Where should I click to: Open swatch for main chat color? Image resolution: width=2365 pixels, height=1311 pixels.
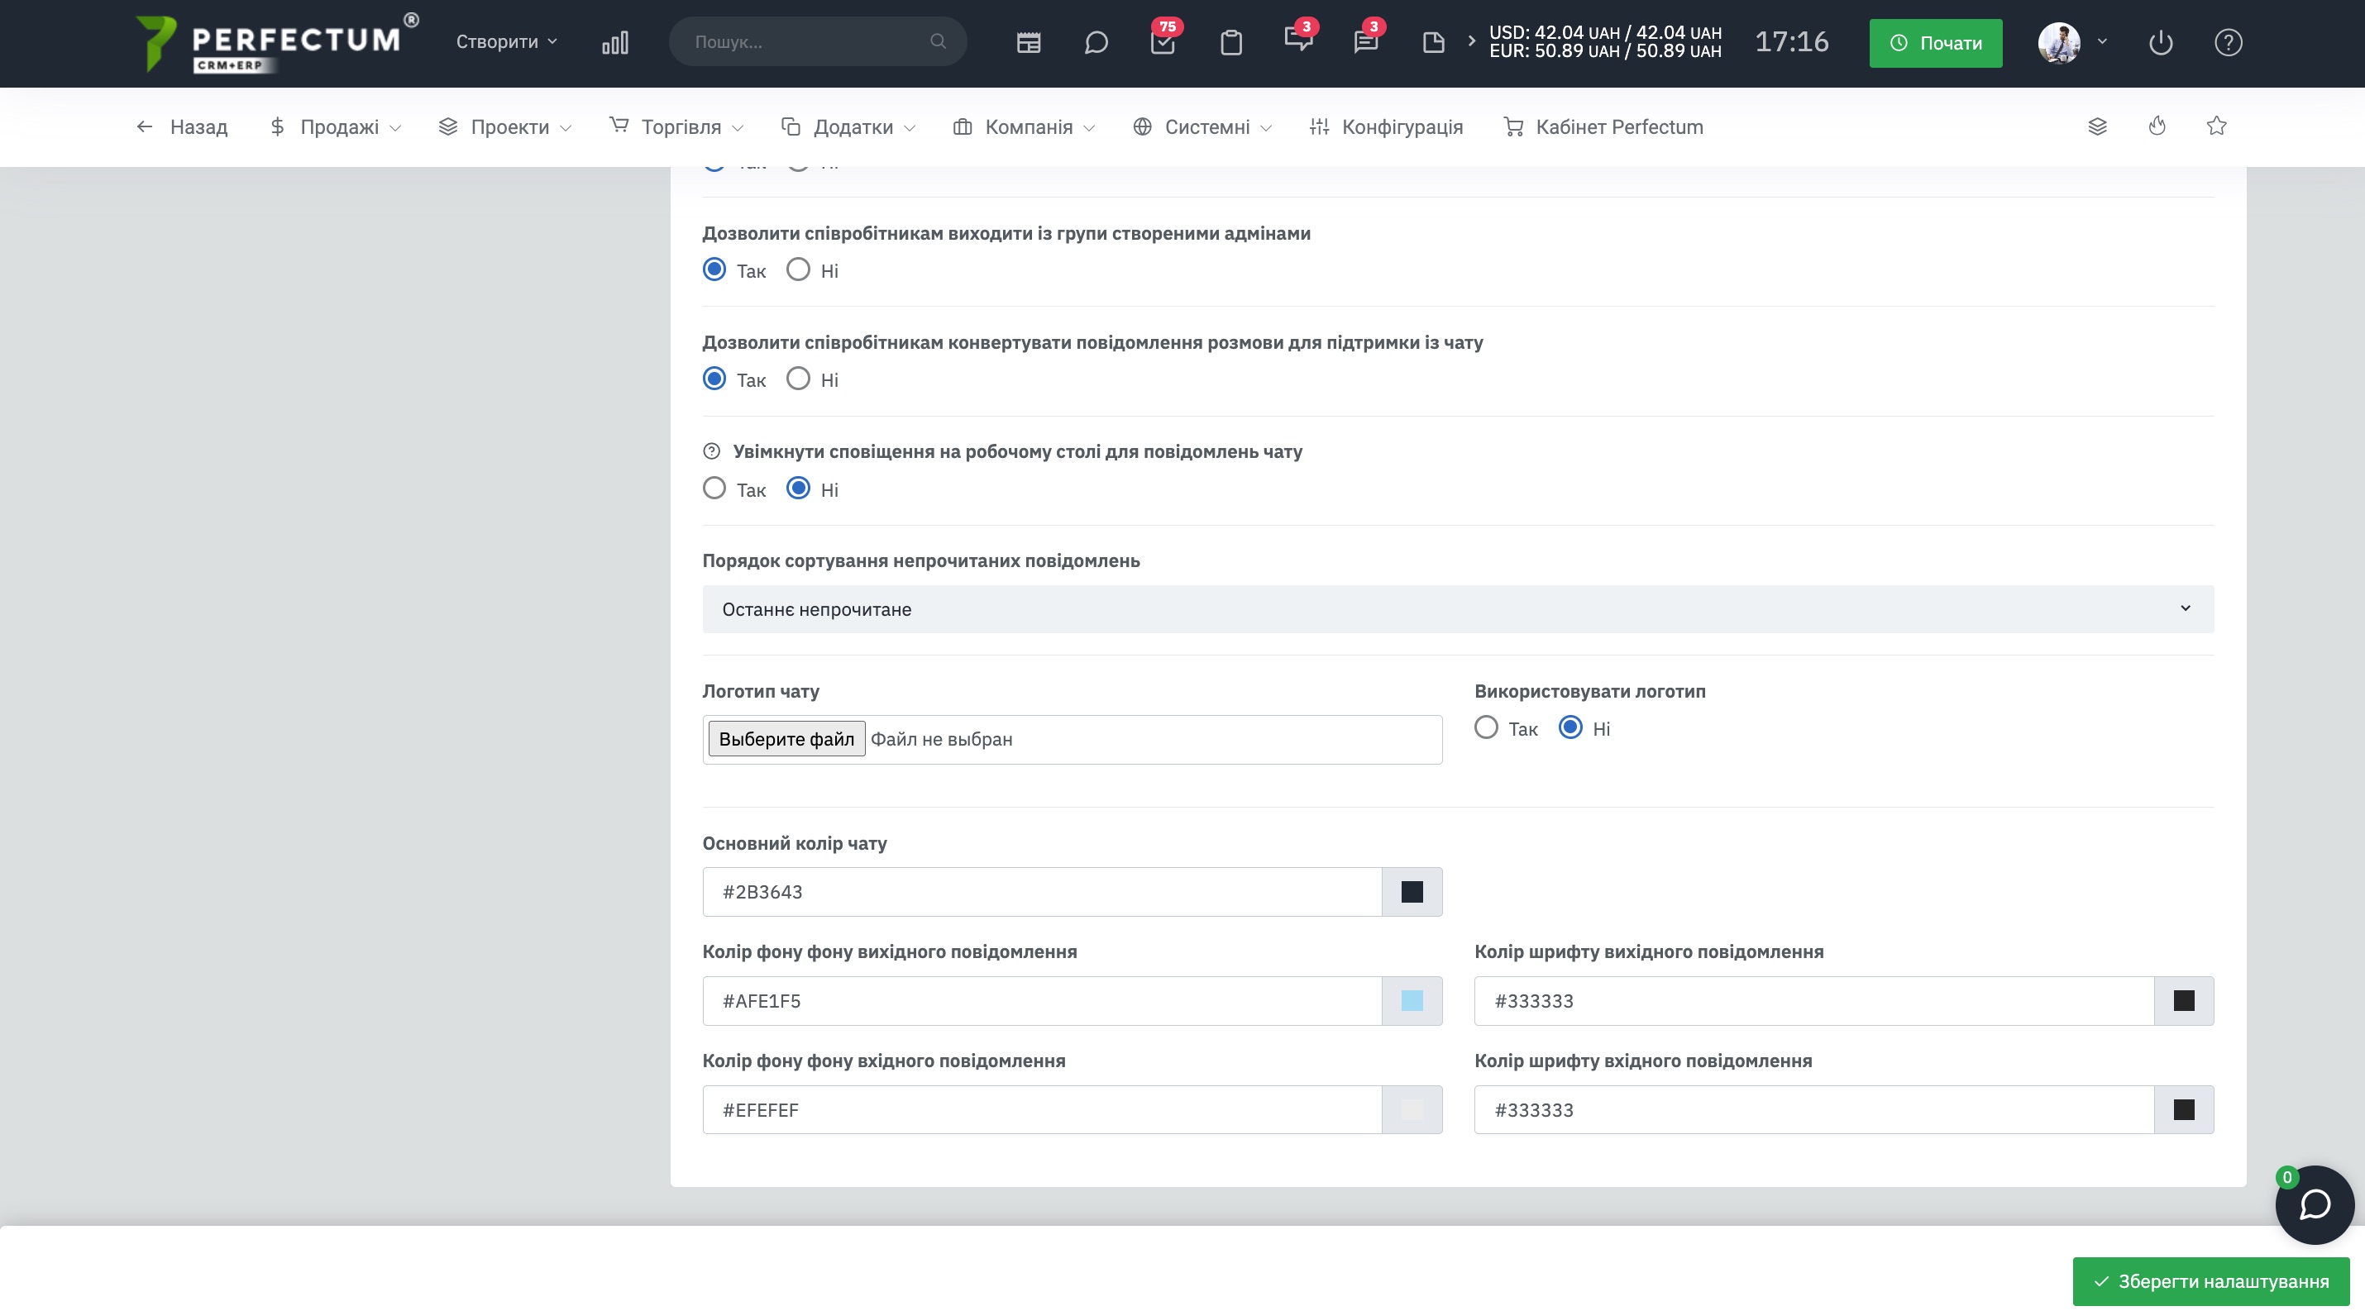click(1412, 891)
